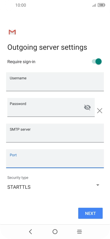Clear the password with the X icon
Image resolution: width=110 pixels, height=239 pixels.
(100, 111)
